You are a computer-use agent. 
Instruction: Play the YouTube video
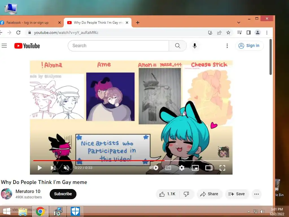click(x=40, y=168)
